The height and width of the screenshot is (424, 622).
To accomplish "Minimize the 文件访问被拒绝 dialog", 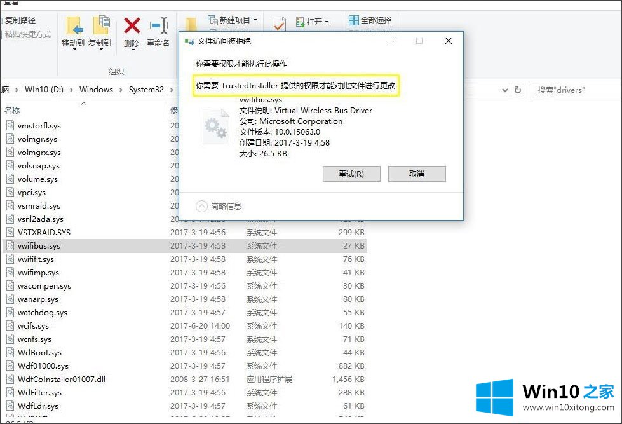I will [391, 41].
